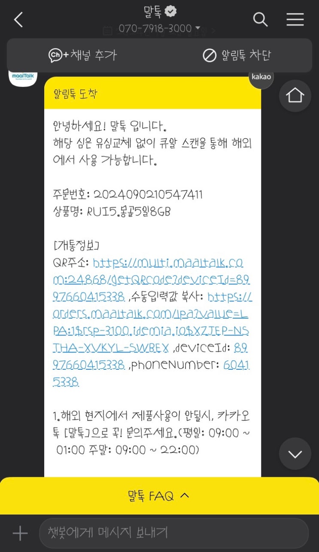Open the multi.maaltalk.com QR address link
Viewport: 319px width, 552px height.
point(152,279)
